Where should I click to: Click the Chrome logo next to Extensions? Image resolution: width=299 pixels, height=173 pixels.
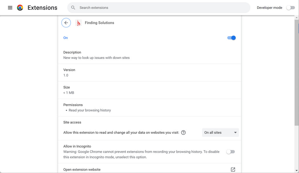click(x=20, y=8)
